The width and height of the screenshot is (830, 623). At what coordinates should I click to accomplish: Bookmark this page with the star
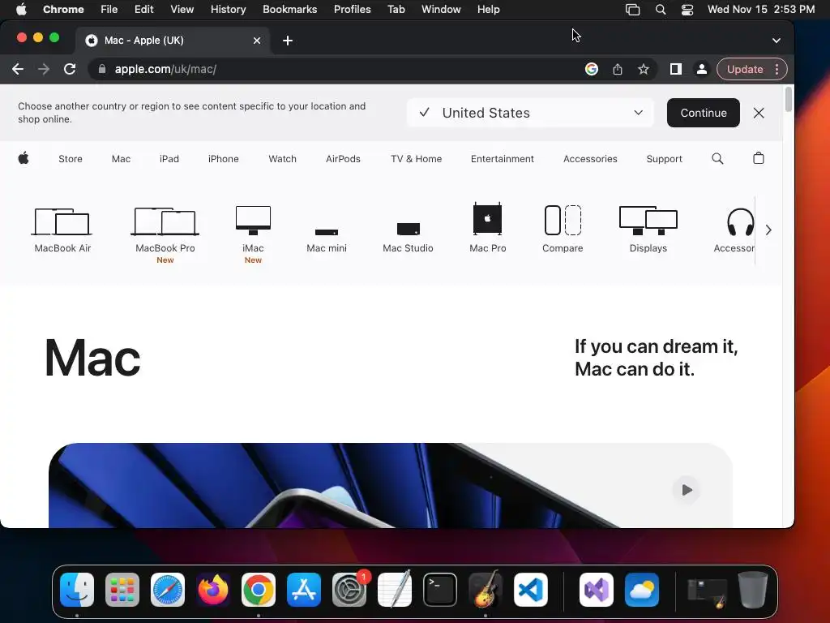point(643,69)
